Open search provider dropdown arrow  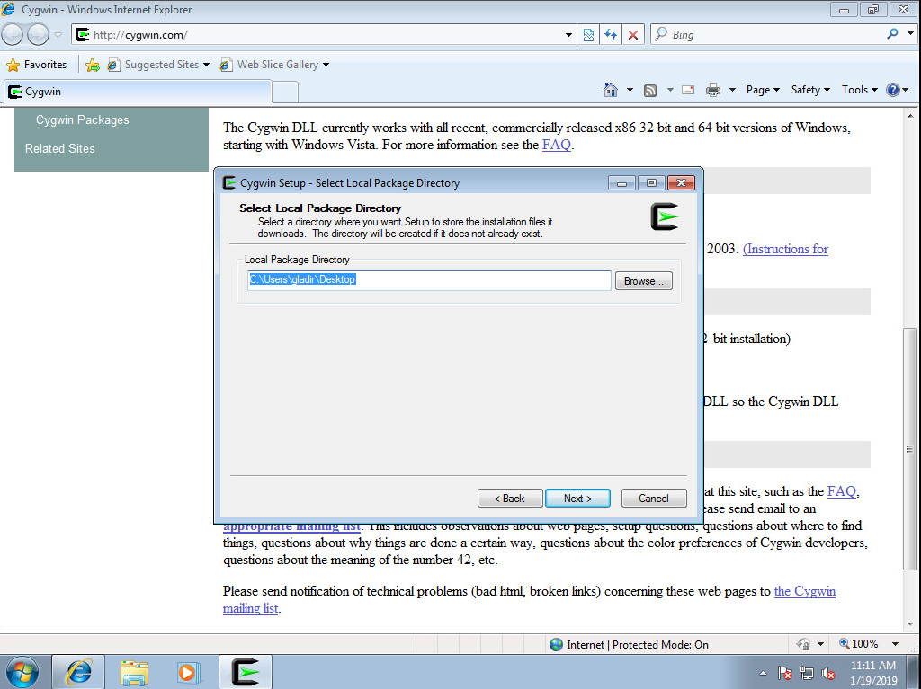(x=910, y=34)
